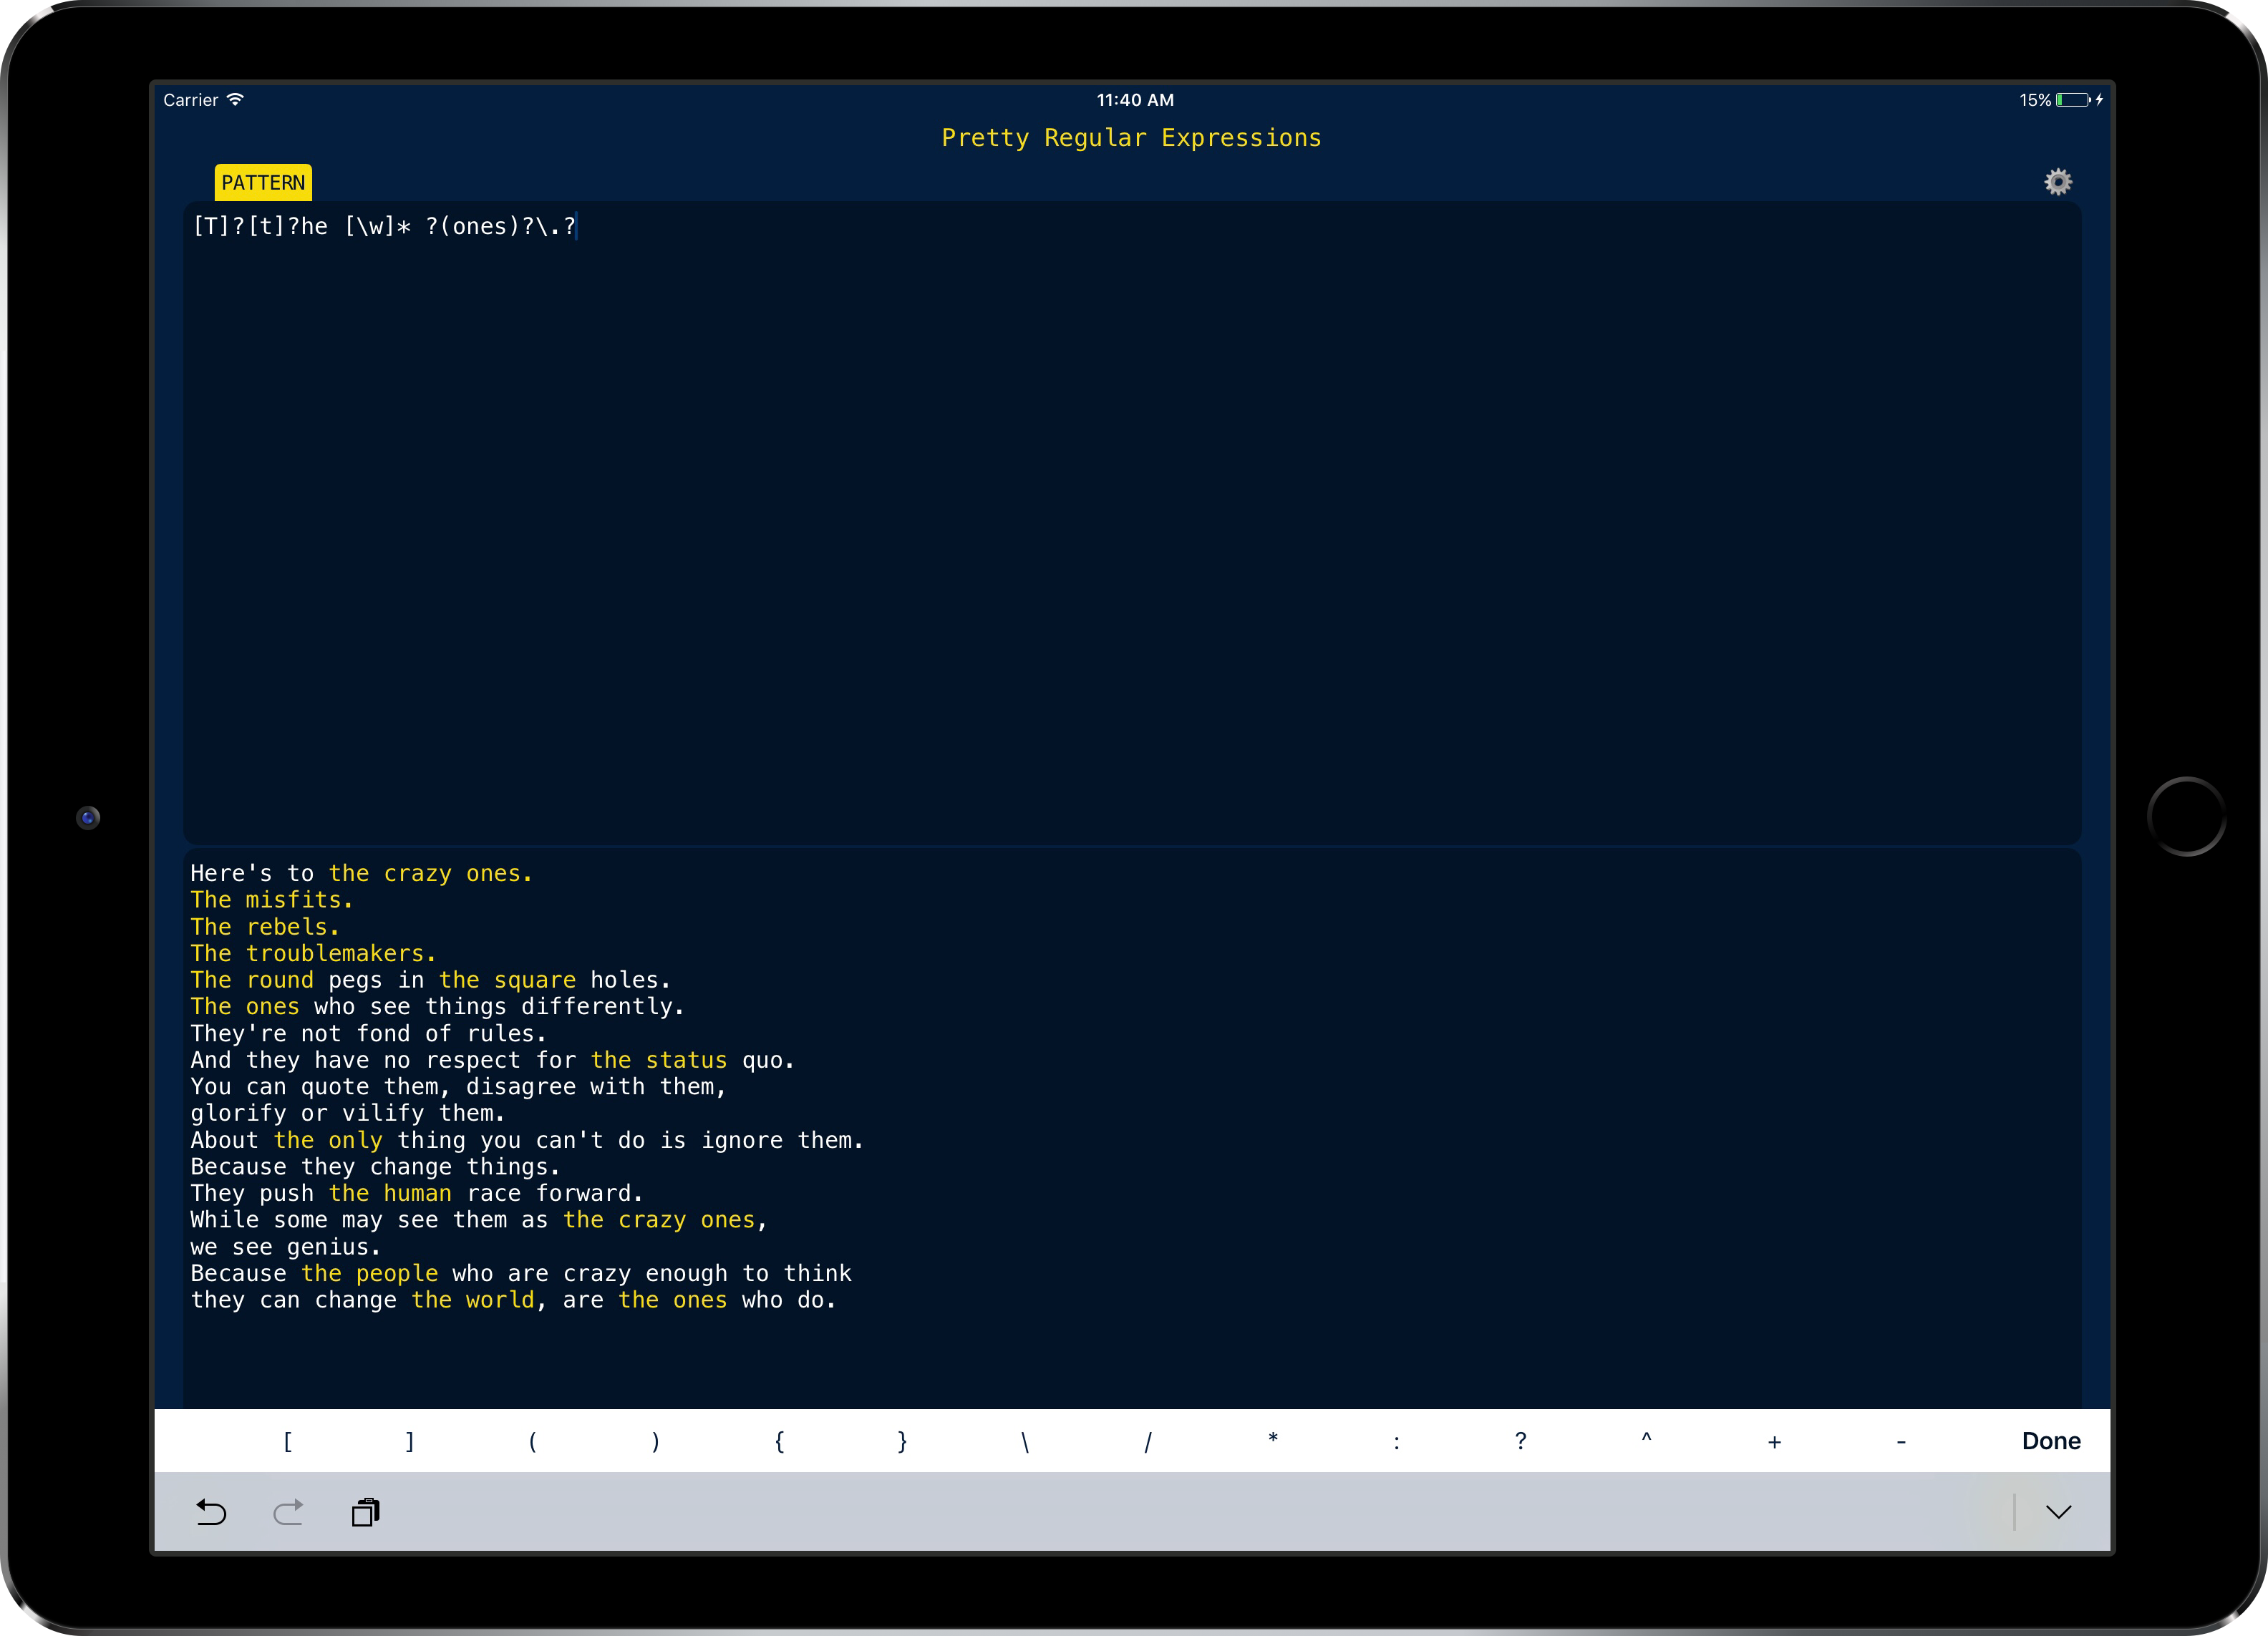Tap the clipboard paste icon
The height and width of the screenshot is (1636, 2268).
366,1512
